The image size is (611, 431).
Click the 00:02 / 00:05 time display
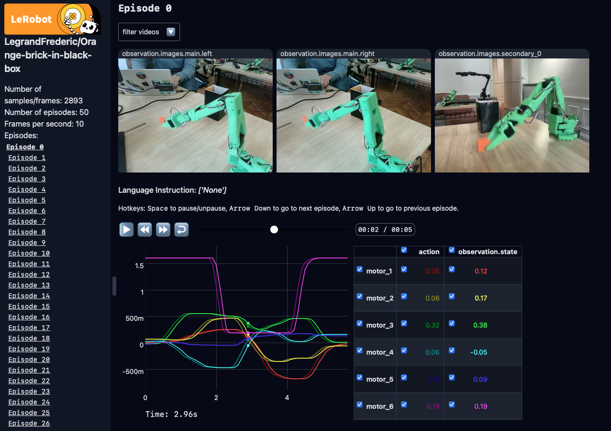pyautogui.click(x=385, y=229)
